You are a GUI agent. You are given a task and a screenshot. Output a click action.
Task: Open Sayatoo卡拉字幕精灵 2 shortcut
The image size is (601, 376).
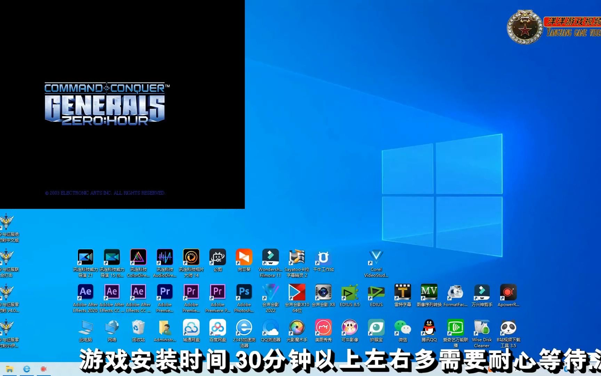297,263
